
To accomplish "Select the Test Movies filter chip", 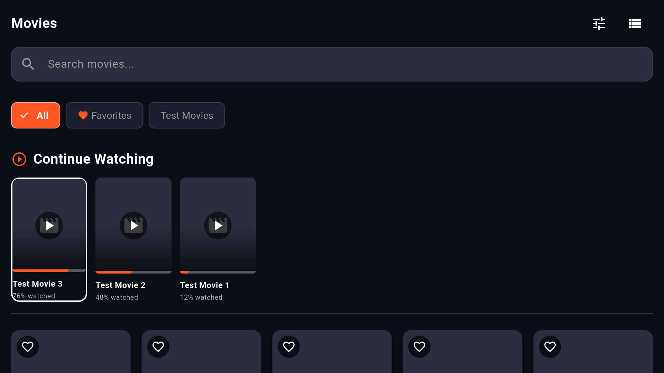I will [187, 115].
